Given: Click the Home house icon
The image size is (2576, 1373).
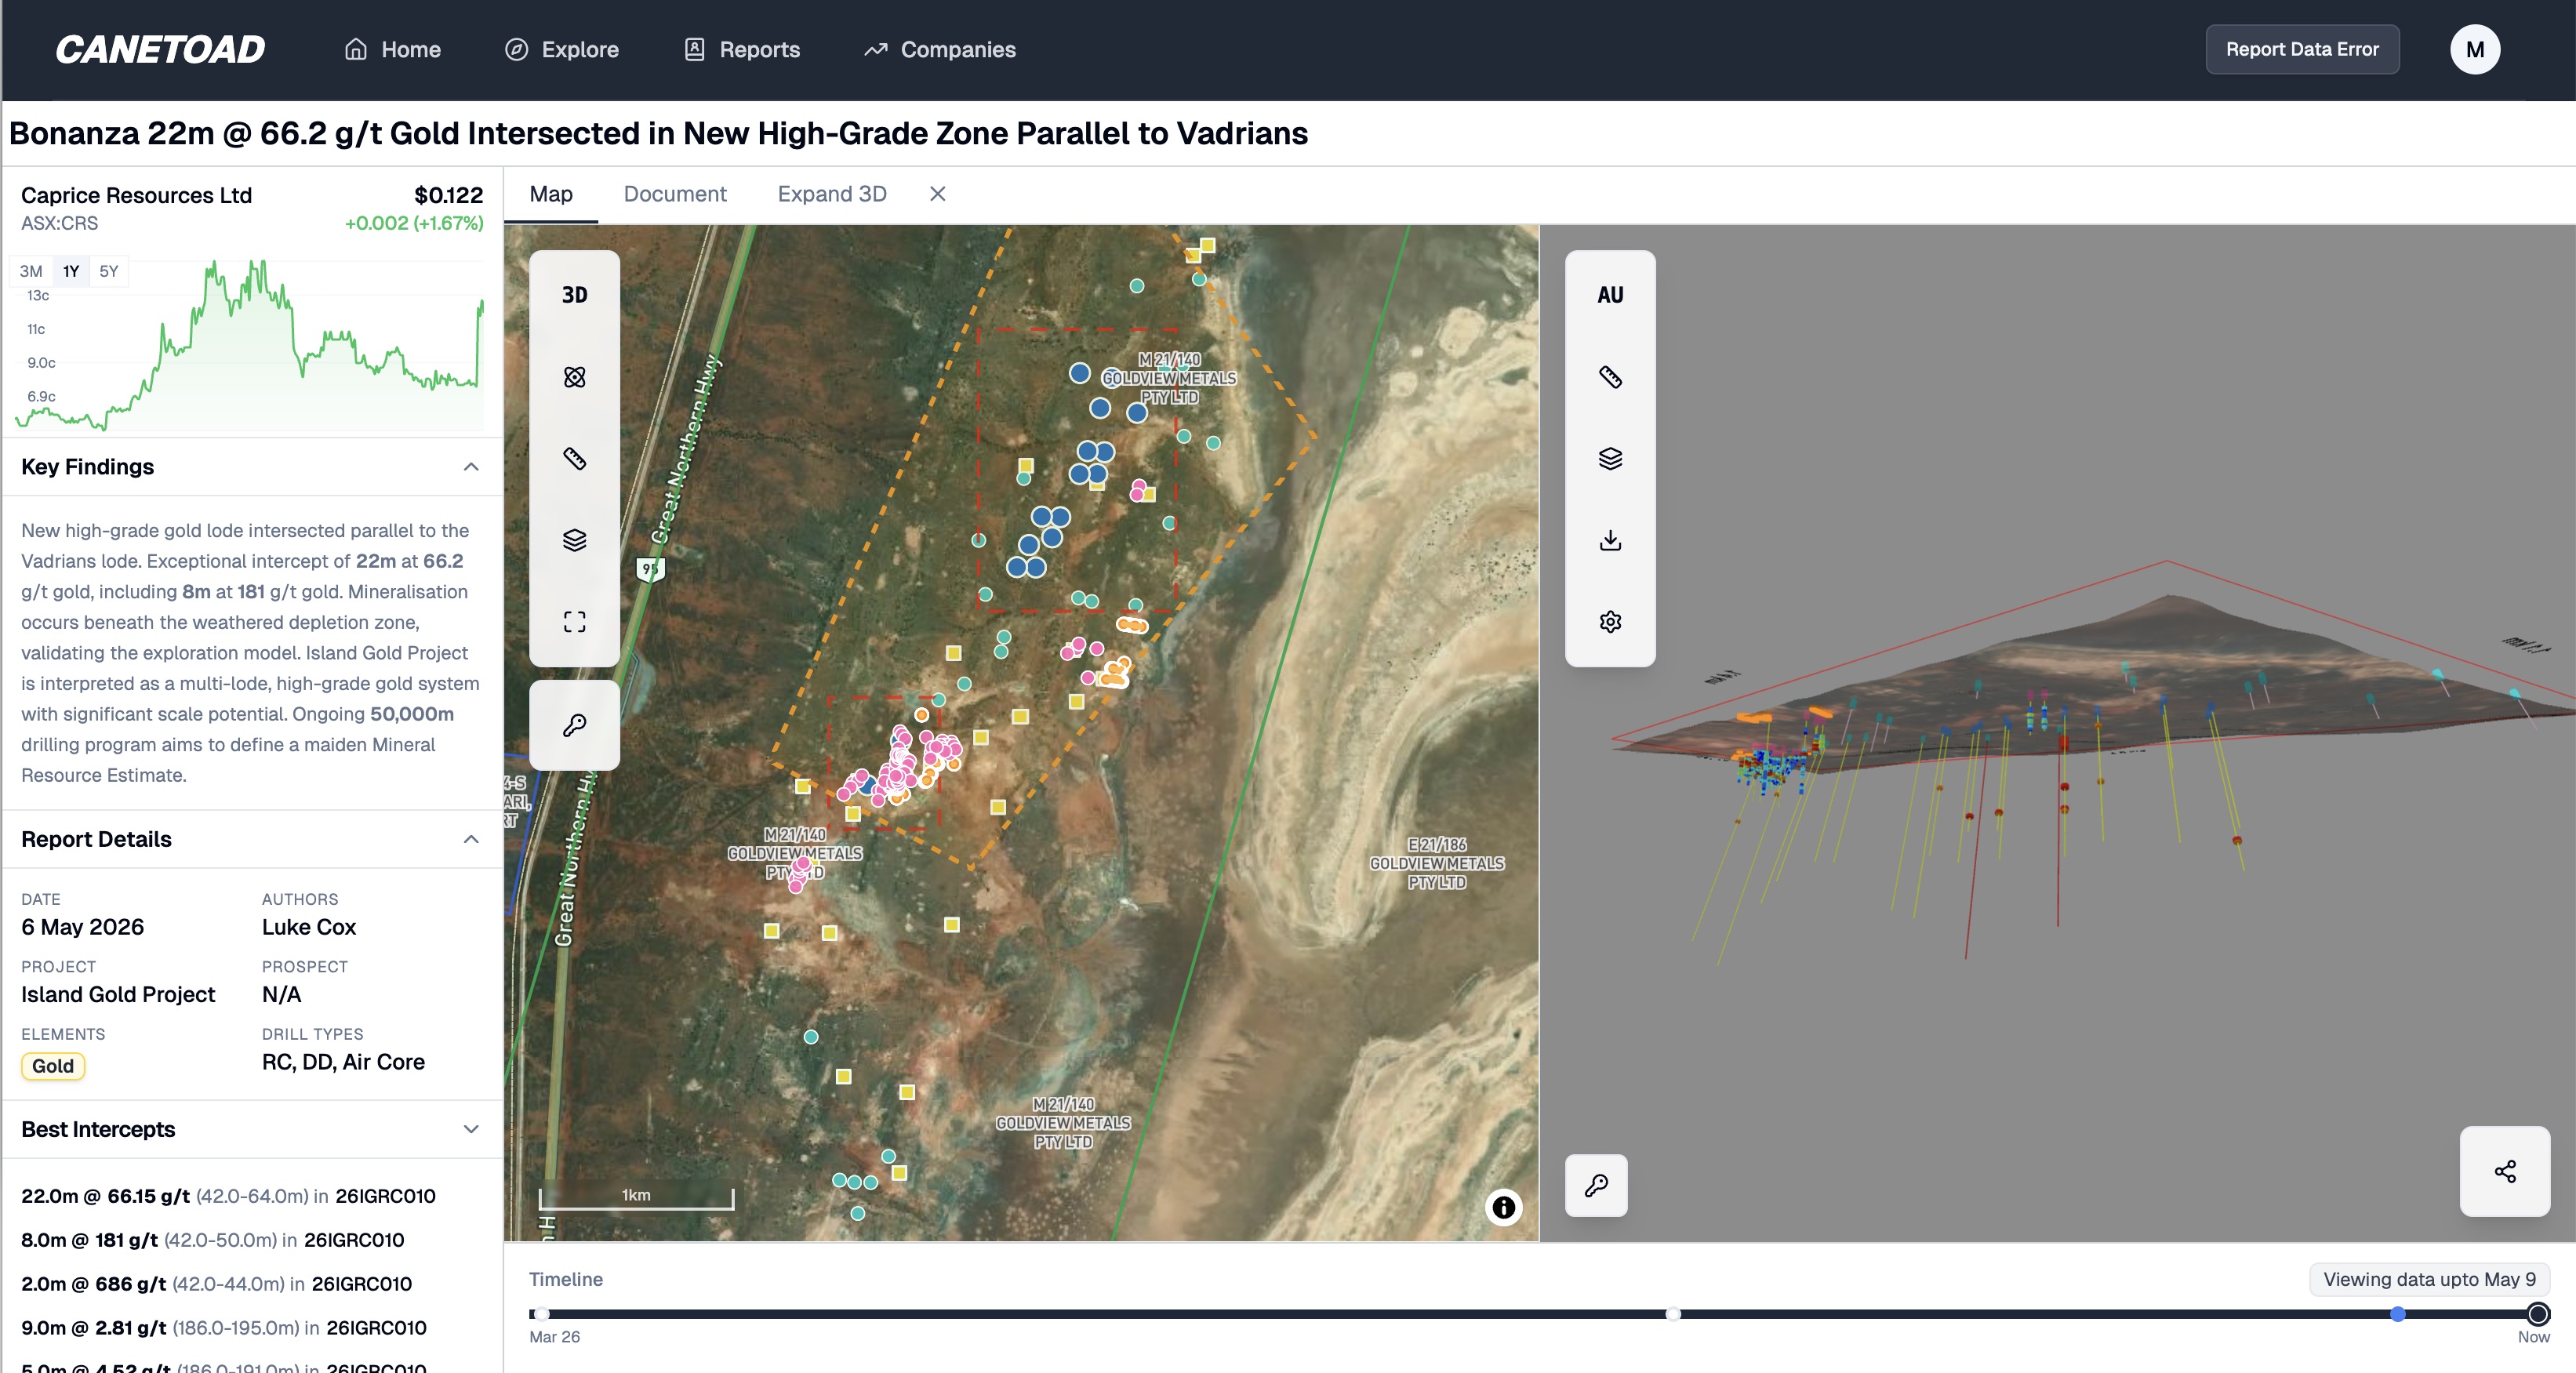Looking at the screenshot, I should 356,49.
